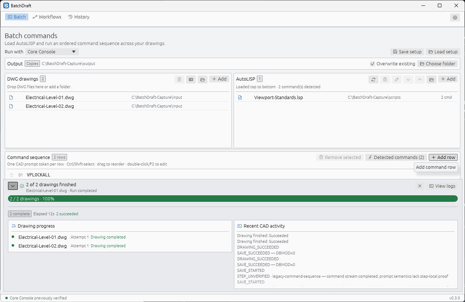Open the settings gear in the top bar
The width and height of the screenshot is (465, 302).
[x=455, y=17]
